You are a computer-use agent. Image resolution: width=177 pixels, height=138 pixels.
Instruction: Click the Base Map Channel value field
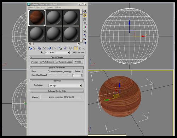click(x=76, y=75)
